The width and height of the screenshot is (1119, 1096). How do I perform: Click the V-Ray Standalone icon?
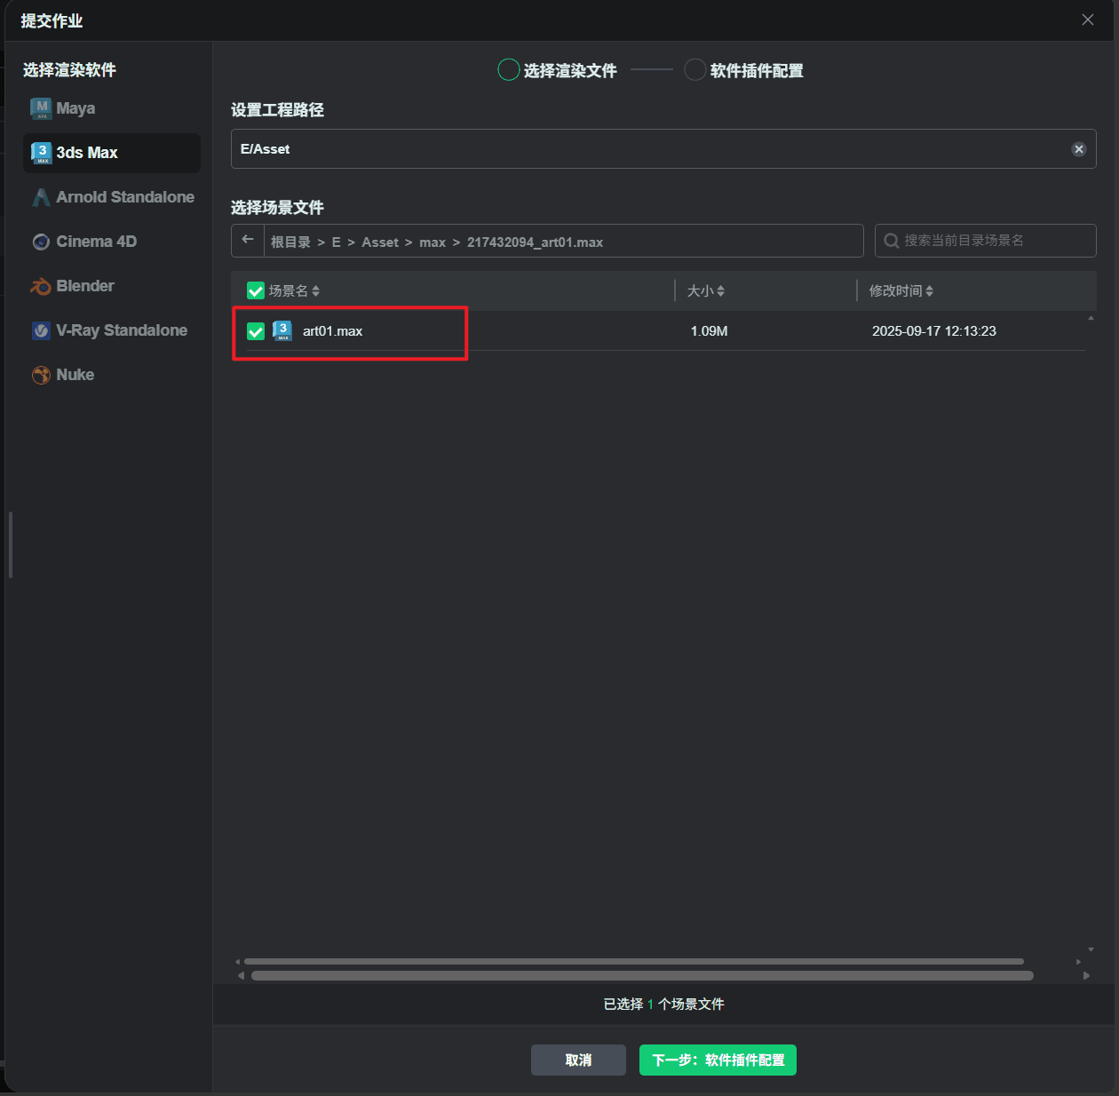coord(41,330)
